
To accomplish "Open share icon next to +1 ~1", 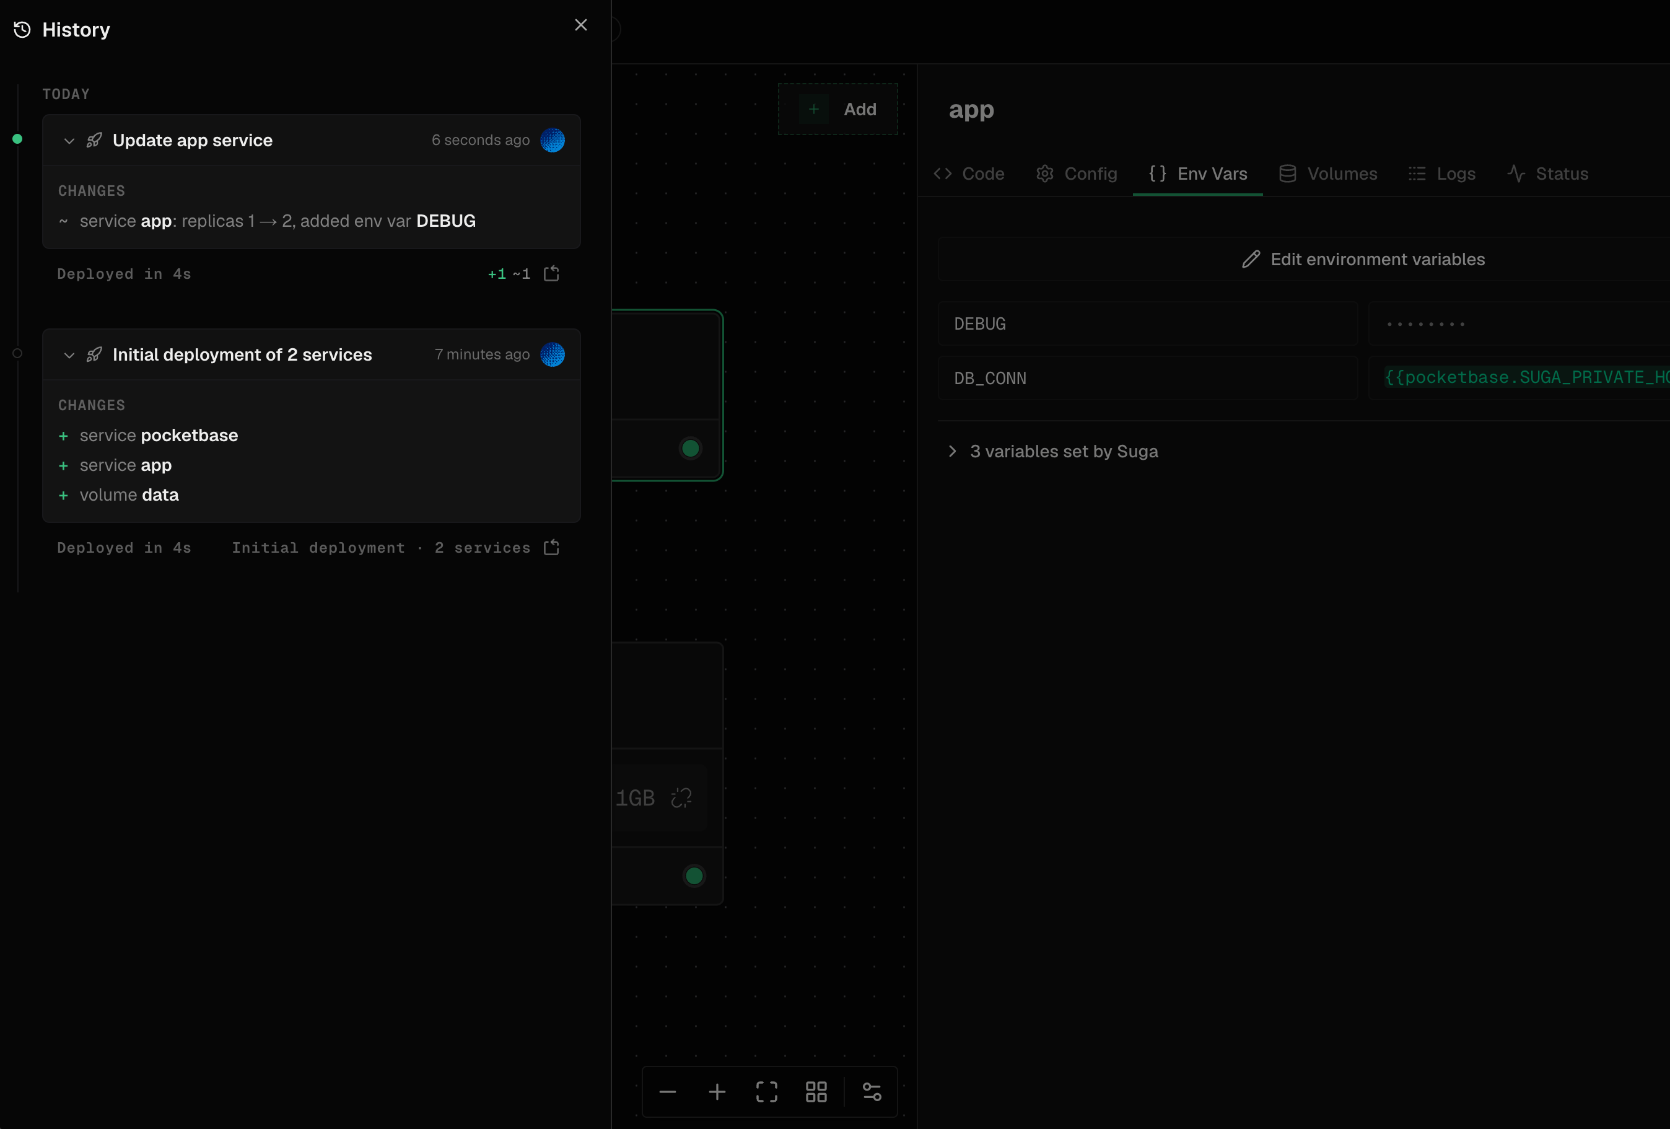I will [551, 274].
